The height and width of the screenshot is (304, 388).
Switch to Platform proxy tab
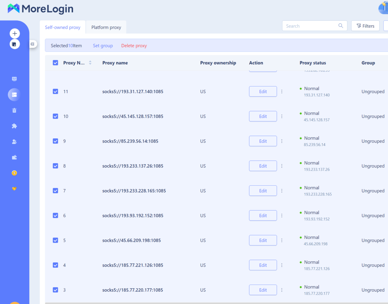pos(106,27)
